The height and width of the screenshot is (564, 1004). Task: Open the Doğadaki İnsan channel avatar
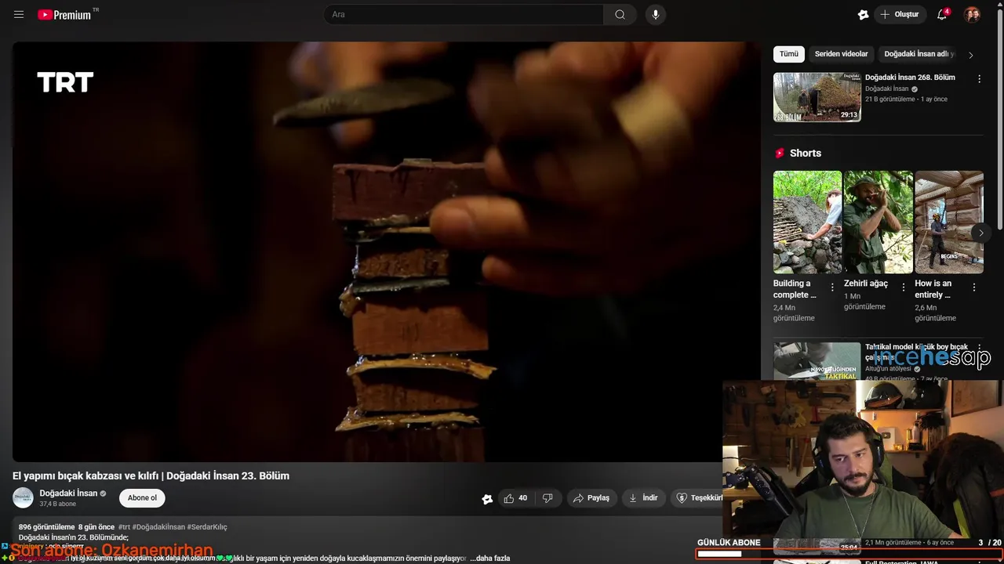click(23, 498)
